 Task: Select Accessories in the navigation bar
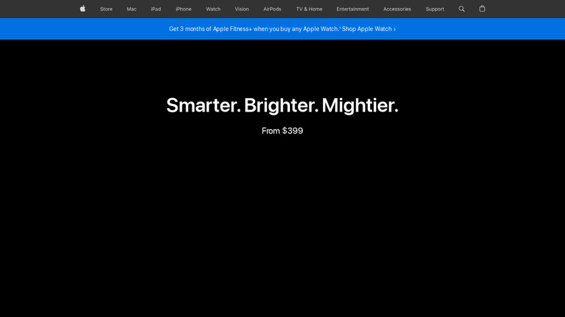tap(397, 9)
